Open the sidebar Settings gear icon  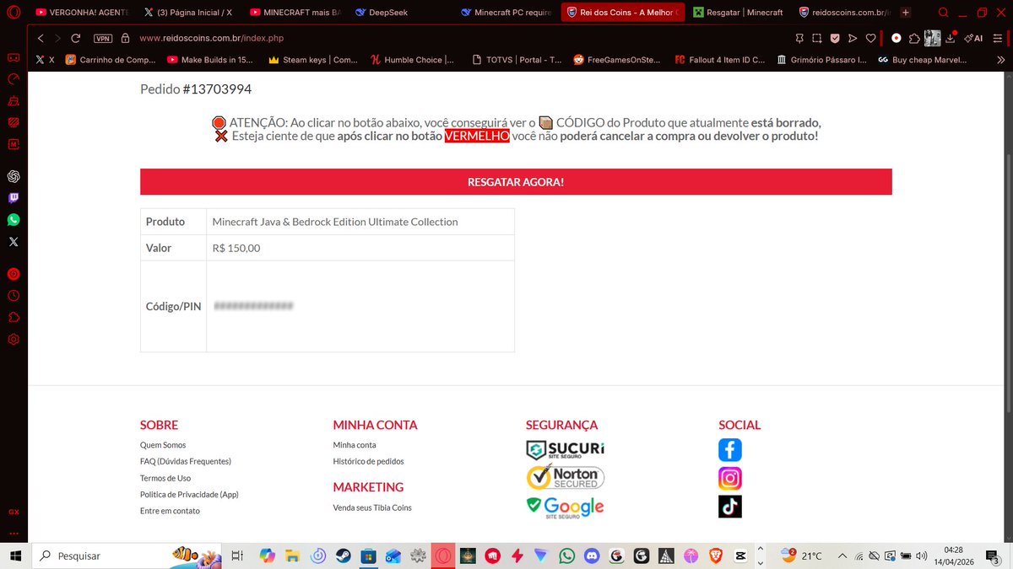click(14, 340)
